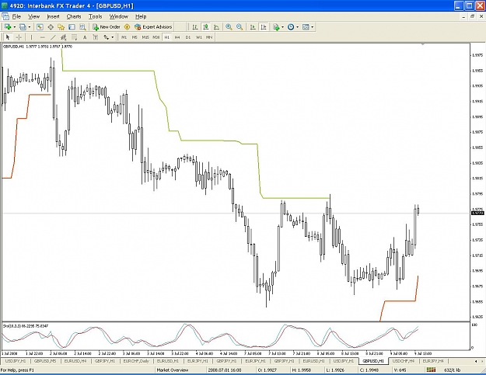Toggle chart Auto Scroll
The height and width of the screenshot is (375, 486).
253,27
